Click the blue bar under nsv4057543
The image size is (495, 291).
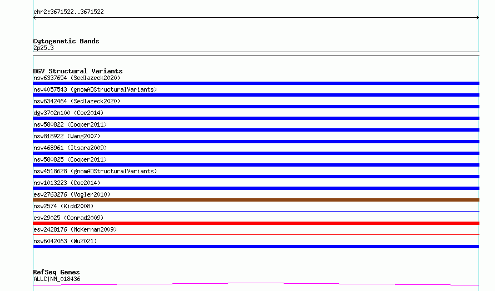pyautogui.click(x=256, y=95)
